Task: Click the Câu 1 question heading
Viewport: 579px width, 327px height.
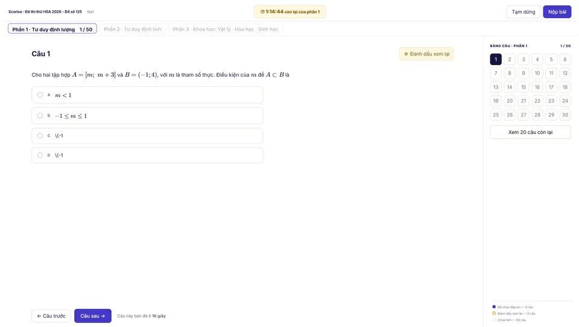Action: [41, 54]
